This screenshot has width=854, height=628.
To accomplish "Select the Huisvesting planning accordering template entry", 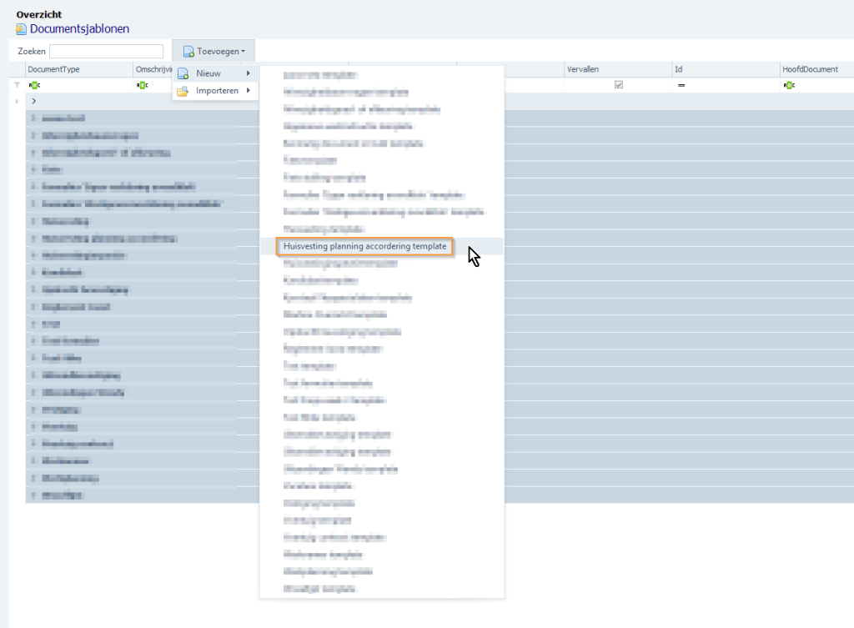I will [367, 247].
